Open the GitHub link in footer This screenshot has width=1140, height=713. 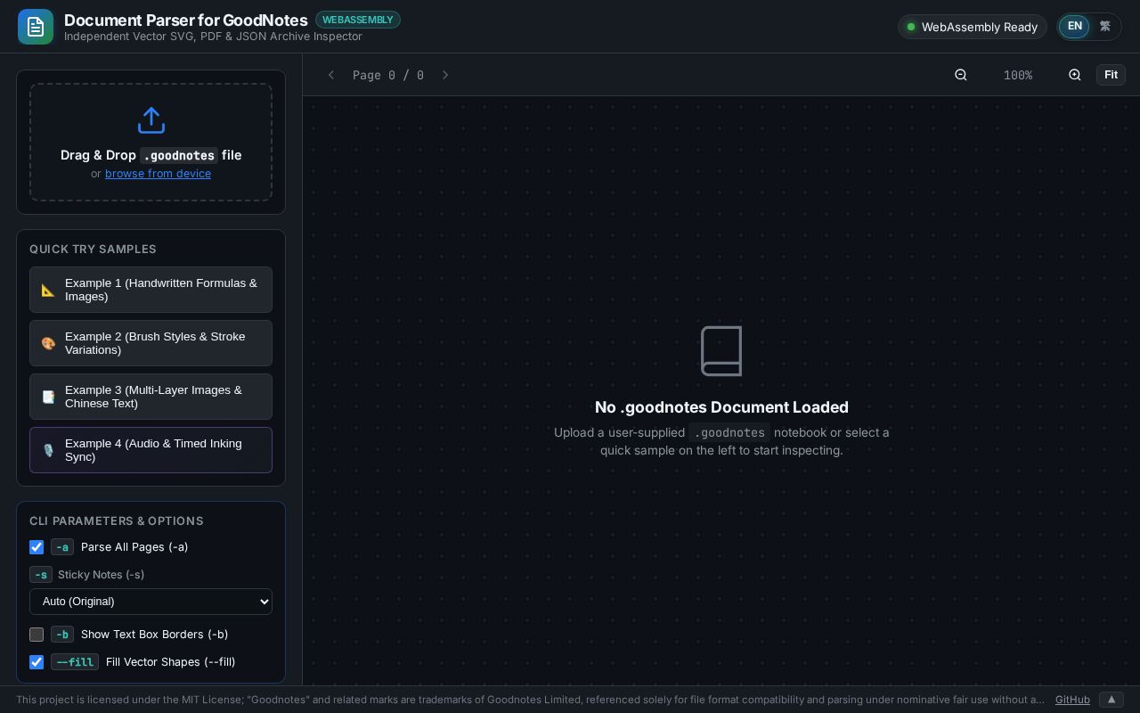(x=1072, y=700)
